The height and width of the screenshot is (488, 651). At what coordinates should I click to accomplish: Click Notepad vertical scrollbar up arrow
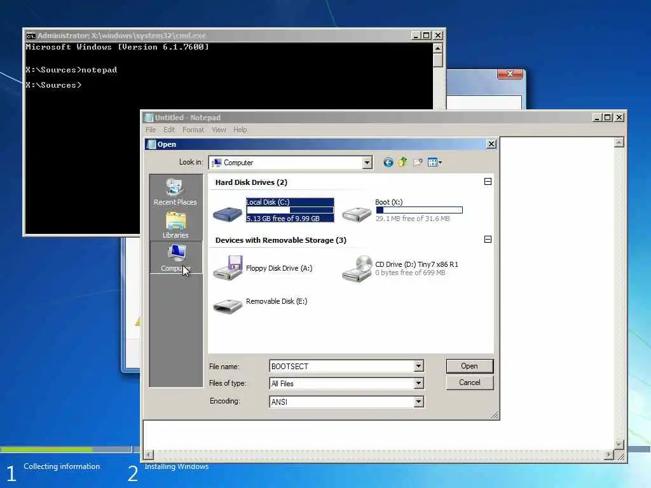click(619, 143)
